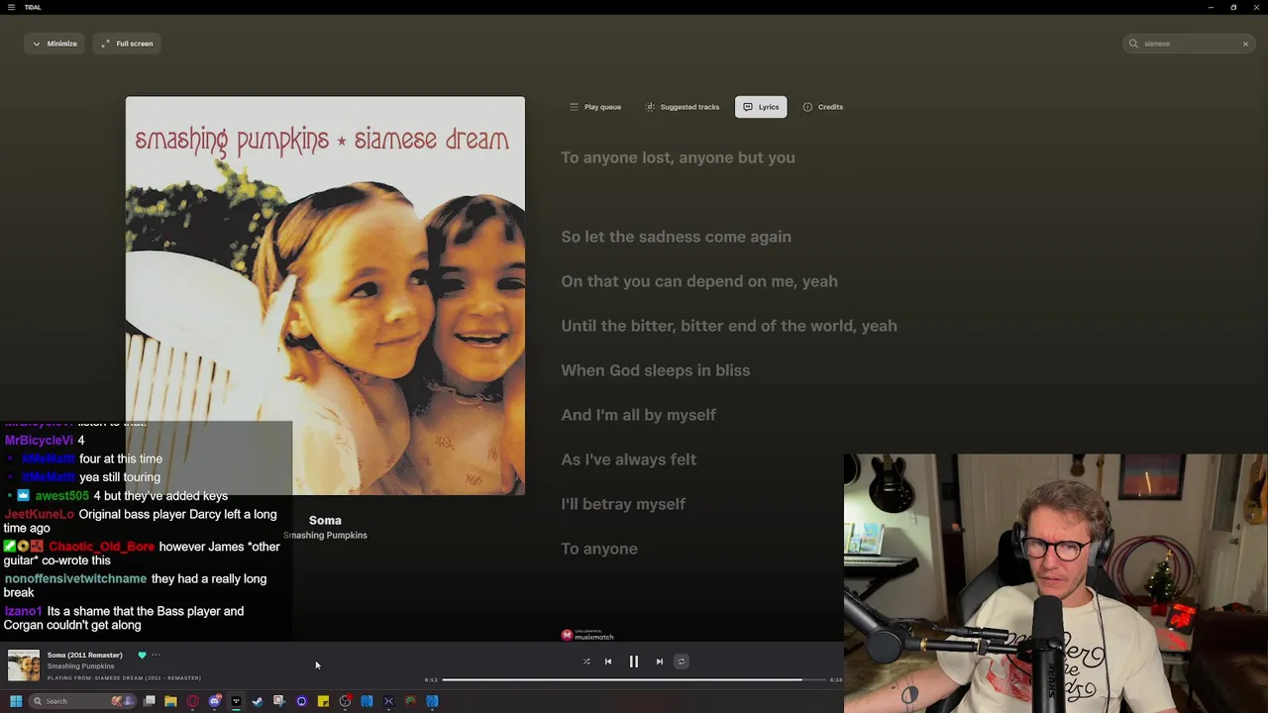Click the Siamese Dream album cover

325,295
